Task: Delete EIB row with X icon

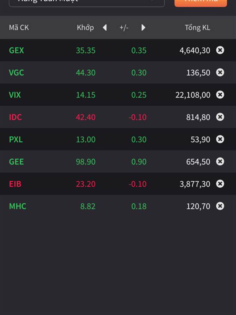Action: tap(220, 184)
